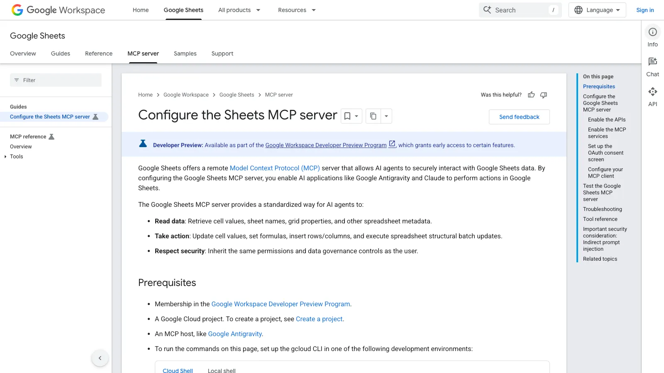Switch to the Samples tab
This screenshot has width=664, height=373.
[185, 53]
